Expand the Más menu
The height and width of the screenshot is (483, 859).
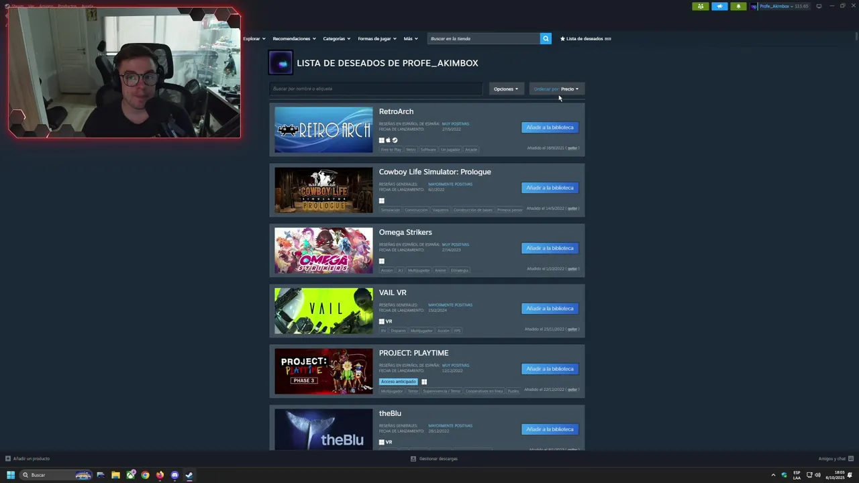click(x=411, y=39)
